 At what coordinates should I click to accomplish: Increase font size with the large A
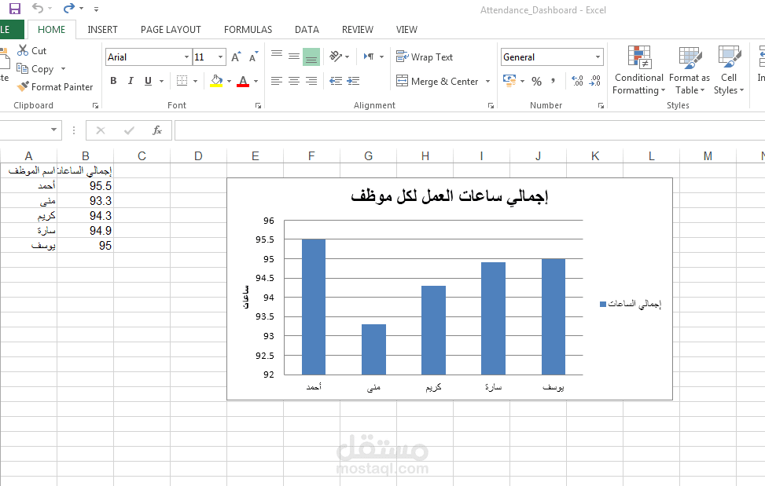pos(236,57)
